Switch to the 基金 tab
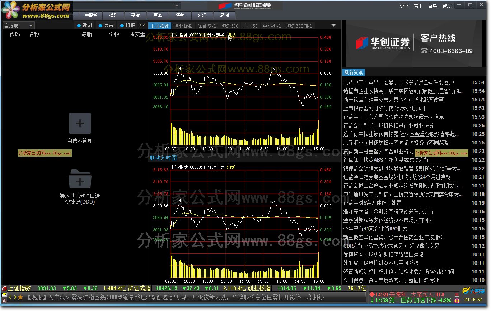This screenshot has height=311, width=491. pyautogui.click(x=136, y=15)
